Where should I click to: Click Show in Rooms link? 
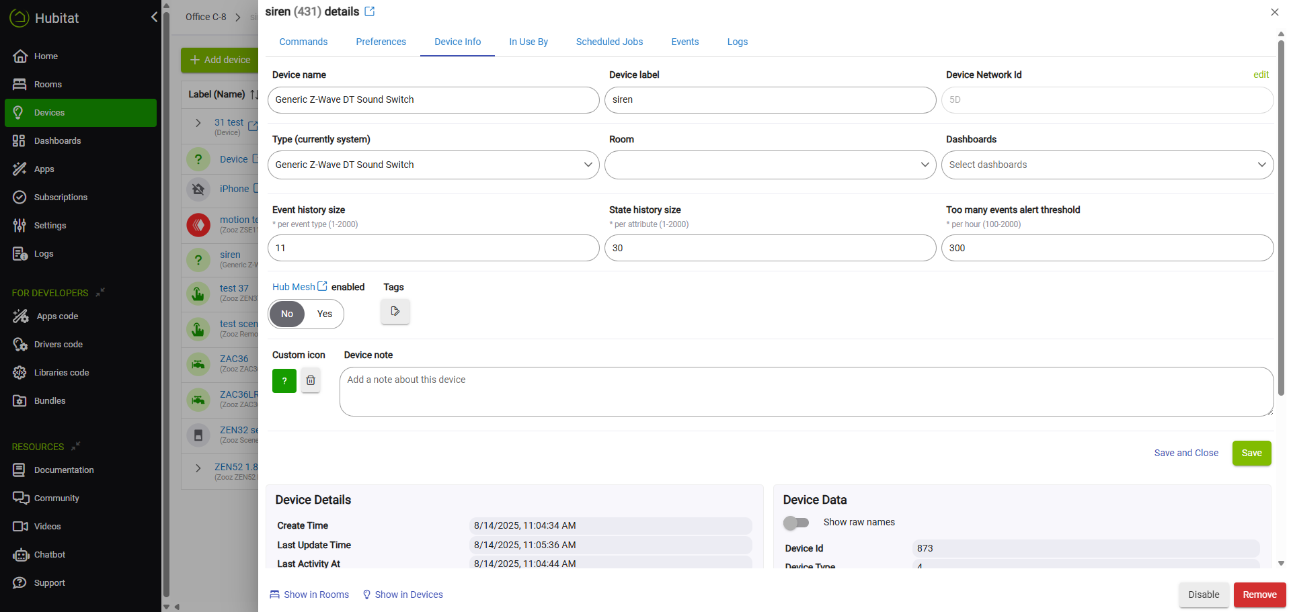tap(309, 595)
